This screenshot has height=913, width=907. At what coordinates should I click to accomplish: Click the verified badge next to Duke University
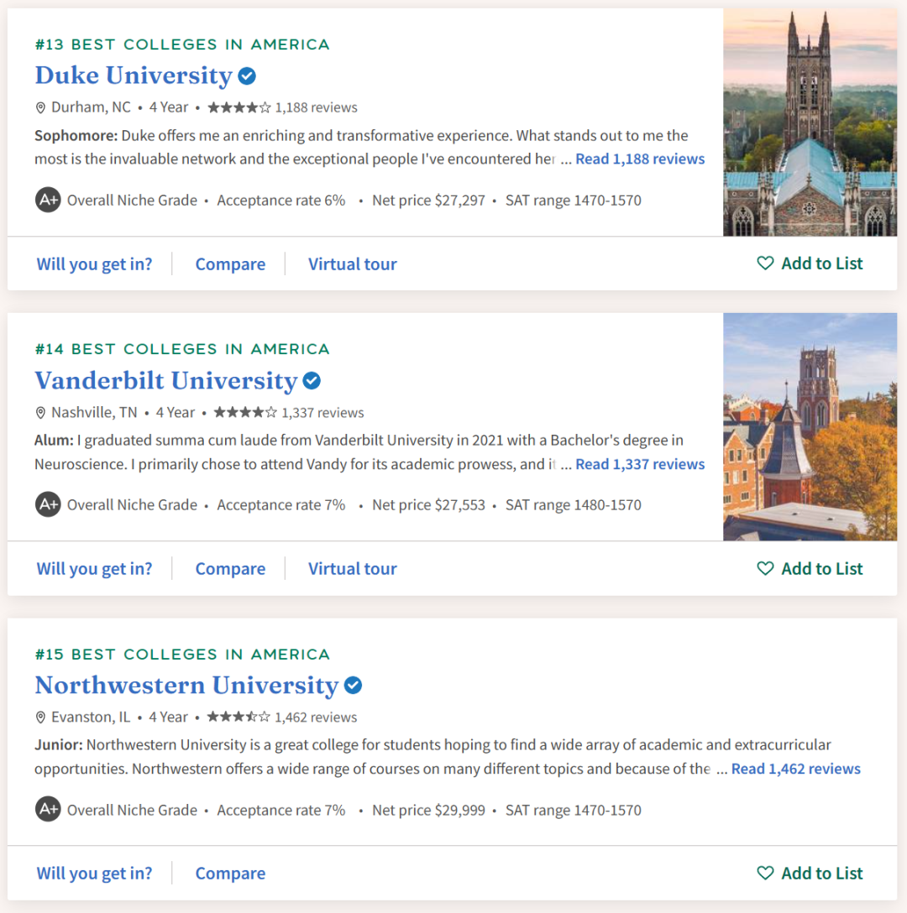coord(247,76)
